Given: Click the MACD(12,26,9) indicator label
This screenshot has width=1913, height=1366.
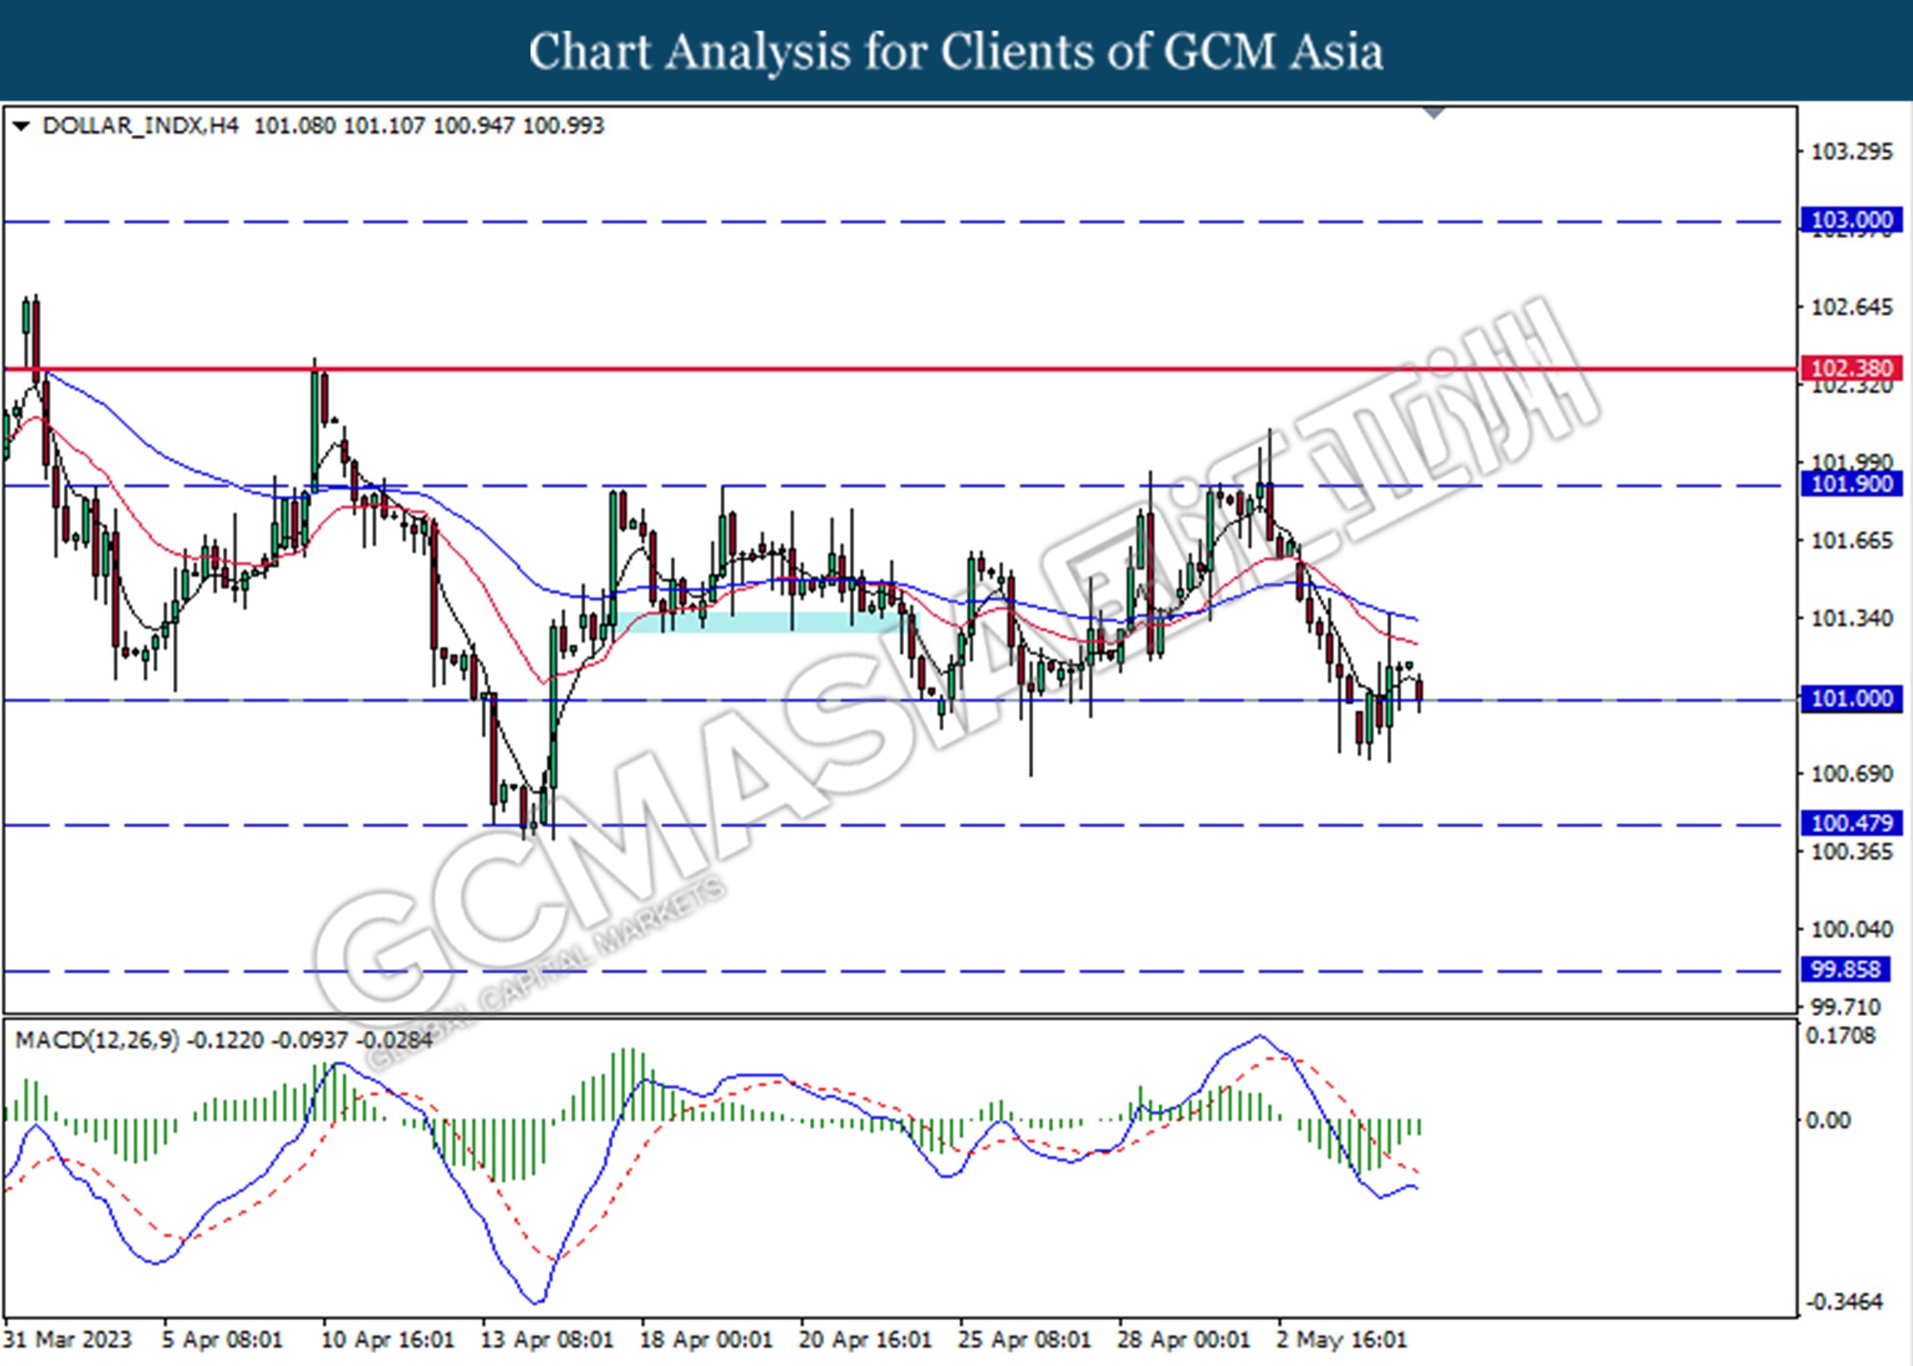Looking at the screenshot, I should [98, 1040].
